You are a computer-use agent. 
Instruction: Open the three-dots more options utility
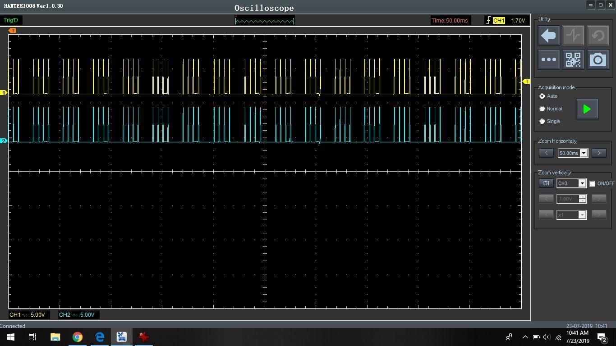(548, 59)
